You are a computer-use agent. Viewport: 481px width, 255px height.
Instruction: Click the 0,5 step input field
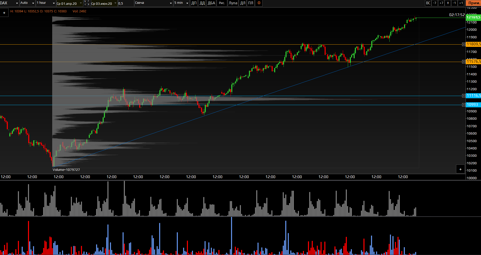[x=125, y=3]
